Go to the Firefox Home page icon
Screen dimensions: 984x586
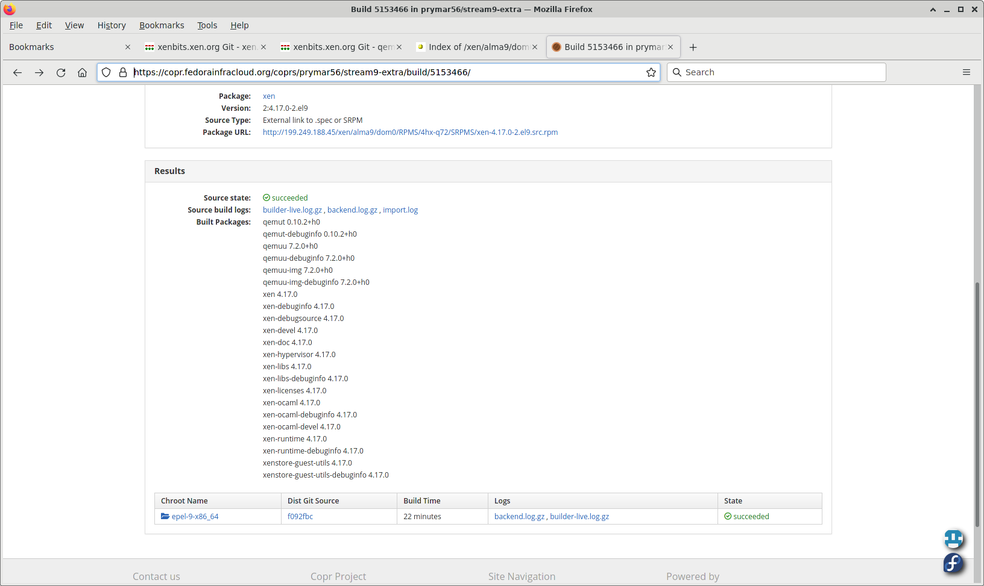click(83, 72)
